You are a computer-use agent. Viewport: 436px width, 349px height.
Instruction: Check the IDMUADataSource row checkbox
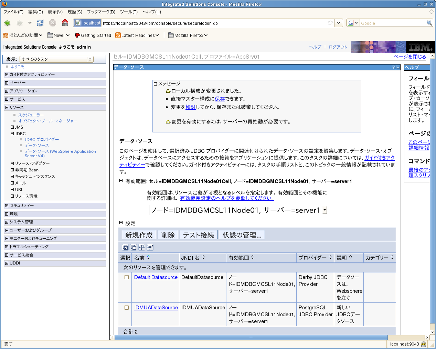[x=127, y=308]
